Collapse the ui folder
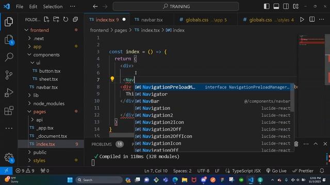The width and height of the screenshot is (330, 185). tap(38, 63)
